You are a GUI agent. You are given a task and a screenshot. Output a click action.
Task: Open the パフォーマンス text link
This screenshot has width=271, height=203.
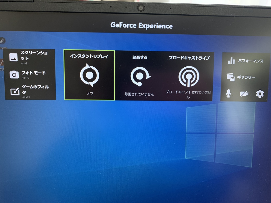click(250, 61)
